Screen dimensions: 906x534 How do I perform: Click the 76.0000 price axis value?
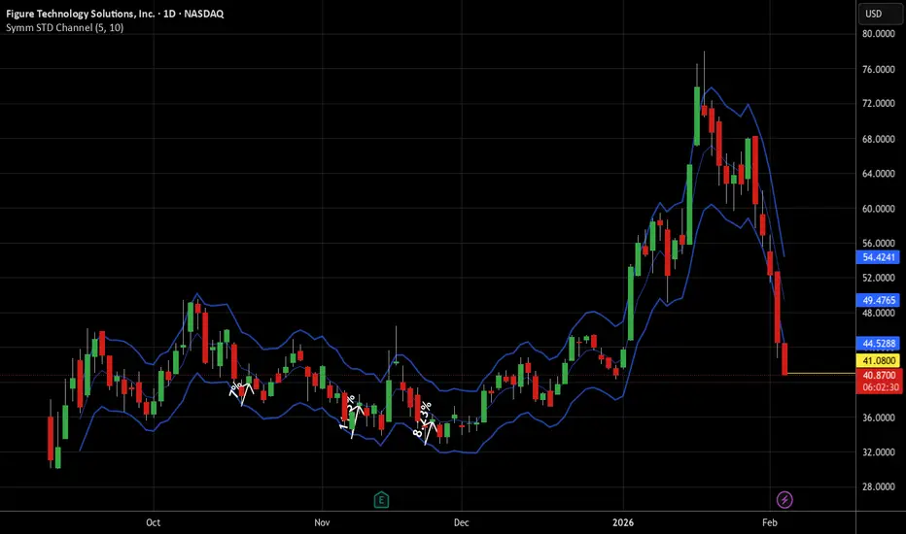tap(878, 69)
